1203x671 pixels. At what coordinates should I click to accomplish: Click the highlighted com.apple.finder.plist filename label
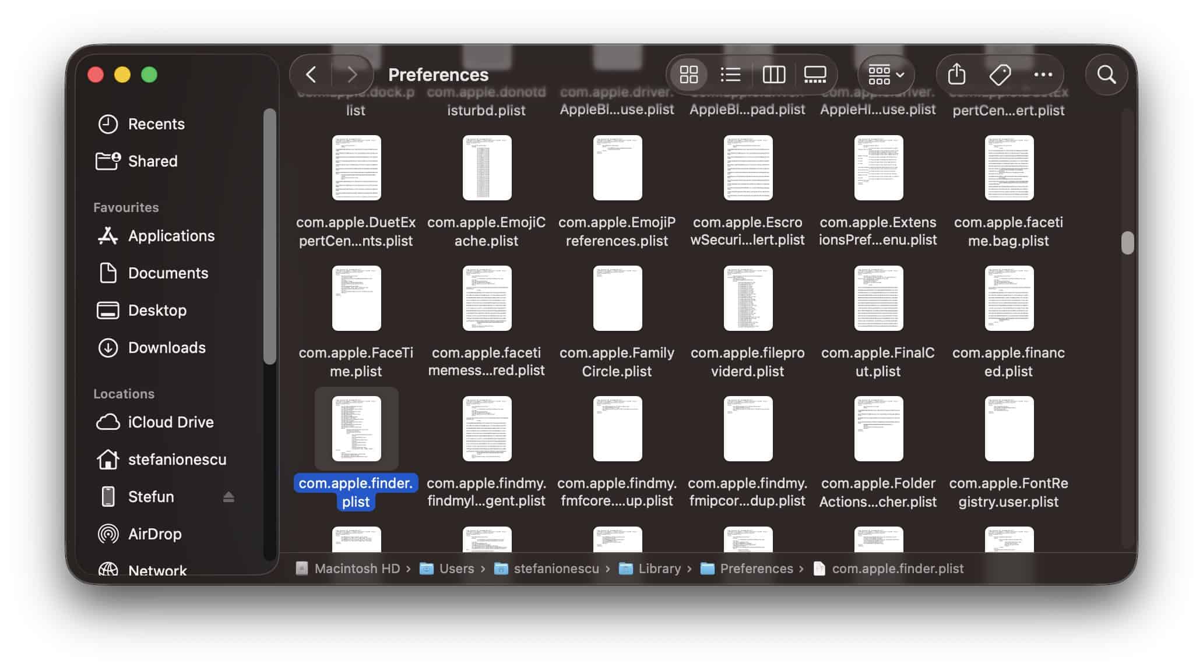[356, 492]
